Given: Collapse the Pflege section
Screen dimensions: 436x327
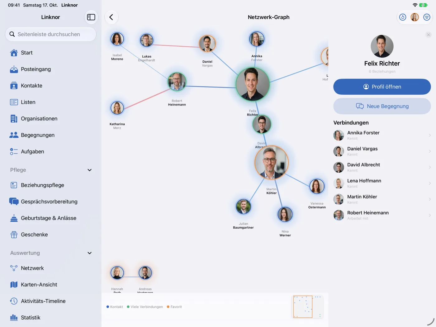Looking at the screenshot, I should 90,170.
